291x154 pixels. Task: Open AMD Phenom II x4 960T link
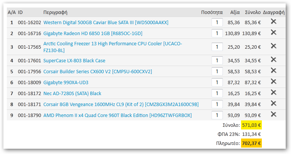tap(117, 115)
